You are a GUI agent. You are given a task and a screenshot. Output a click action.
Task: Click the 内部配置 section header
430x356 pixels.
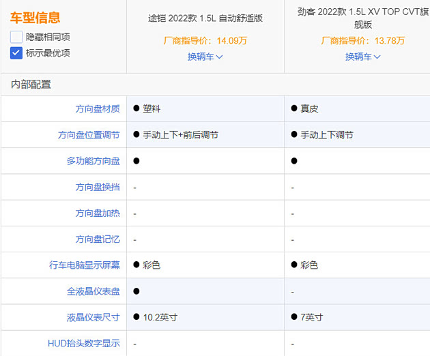tap(31, 85)
